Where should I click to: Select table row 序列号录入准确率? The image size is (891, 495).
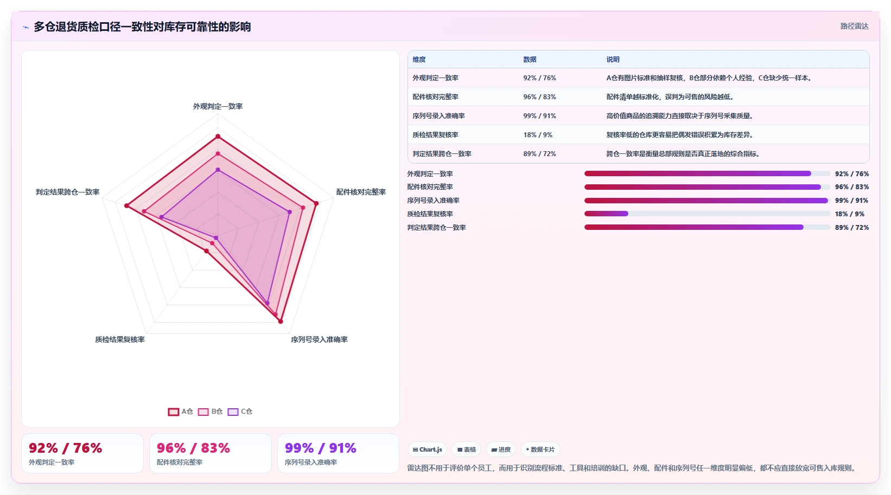pyautogui.click(x=638, y=116)
